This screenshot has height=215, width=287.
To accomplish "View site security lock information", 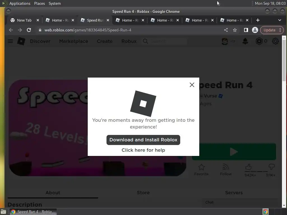I will [x=40, y=30].
